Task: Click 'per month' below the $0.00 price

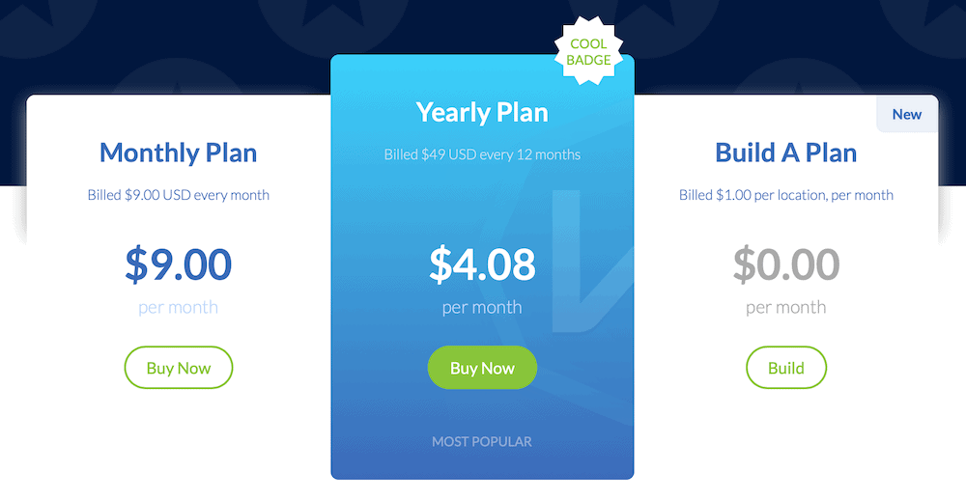Action: [x=786, y=308]
